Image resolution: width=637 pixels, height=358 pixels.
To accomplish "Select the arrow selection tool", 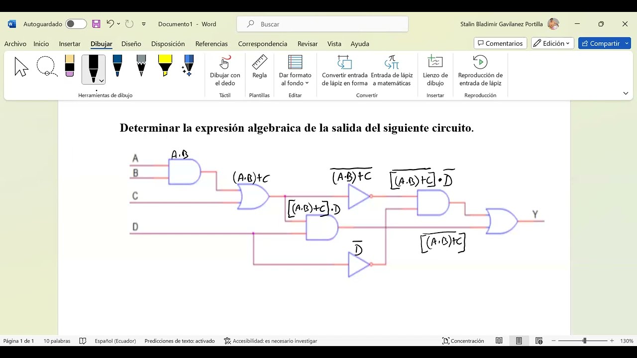I will click(x=21, y=67).
